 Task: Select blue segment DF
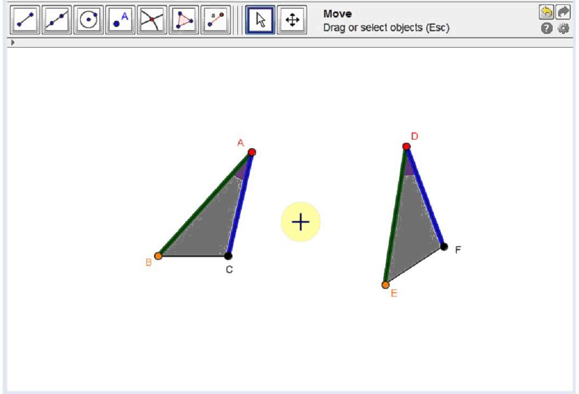(x=425, y=196)
